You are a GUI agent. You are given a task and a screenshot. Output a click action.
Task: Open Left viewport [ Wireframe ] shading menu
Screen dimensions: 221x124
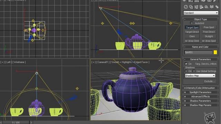[19, 62]
